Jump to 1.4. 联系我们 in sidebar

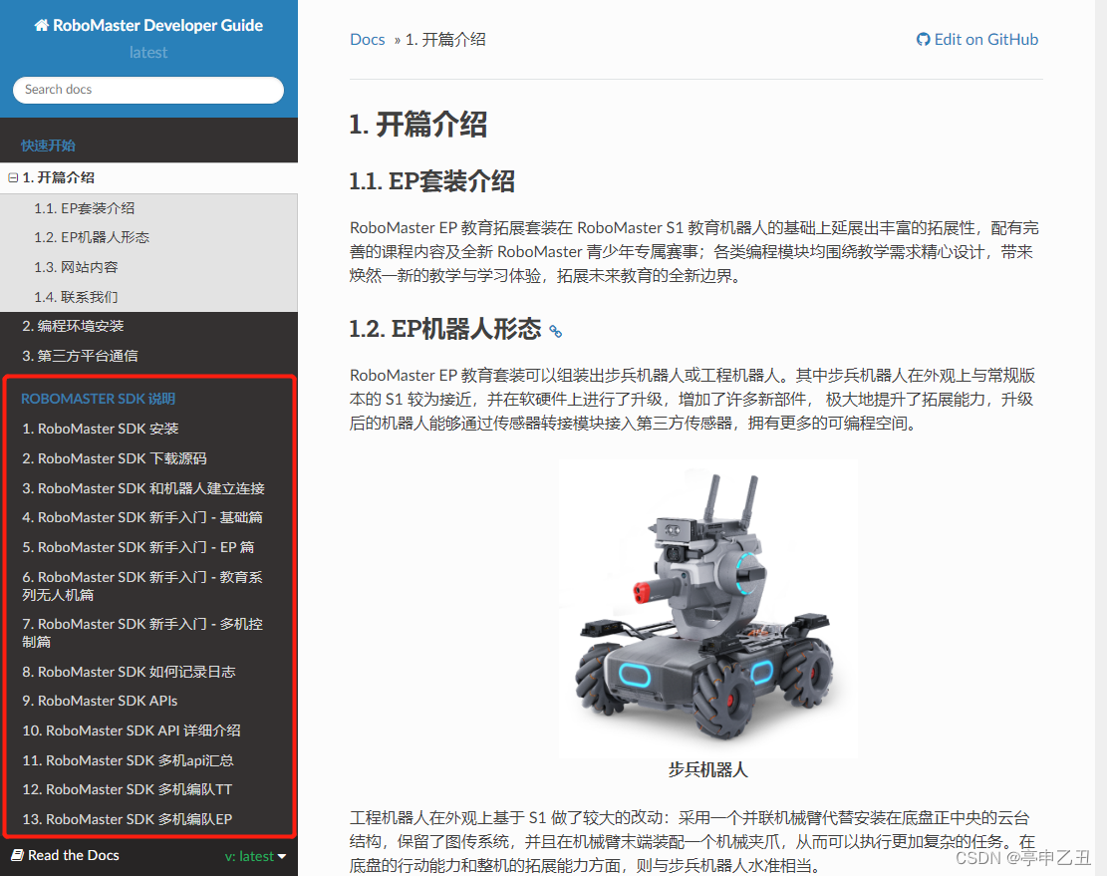(x=77, y=297)
